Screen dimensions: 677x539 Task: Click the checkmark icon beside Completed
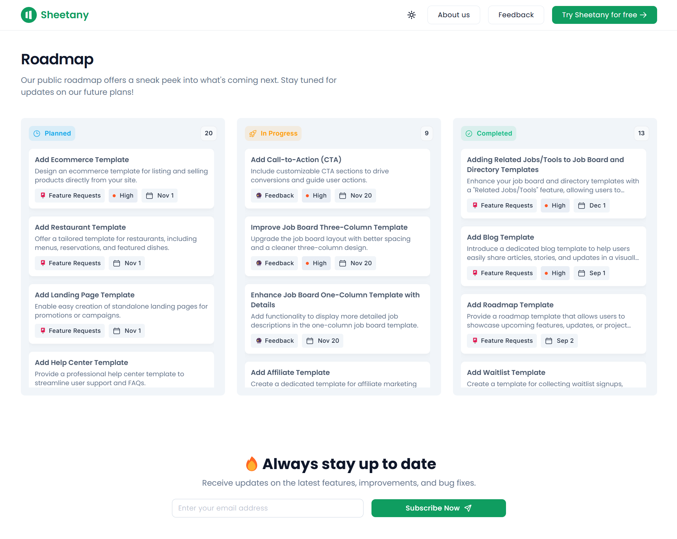point(469,133)
